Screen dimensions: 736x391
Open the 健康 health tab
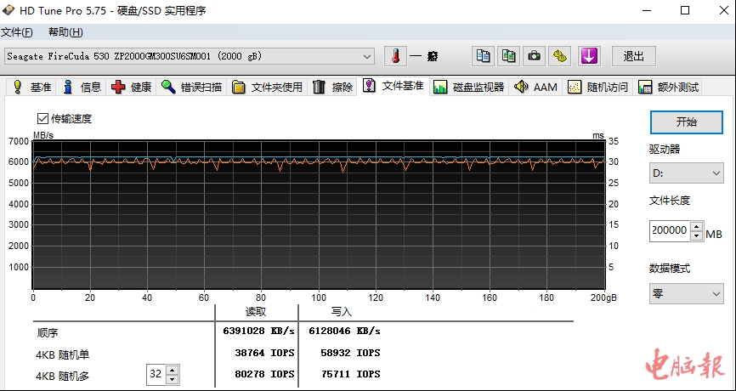(x=132, y=87)
